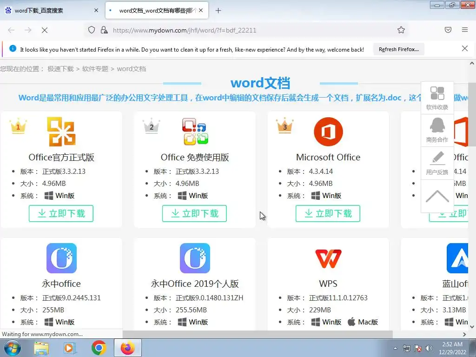Image resolution: width=476 pixels, height=357 pixels.
Task: Dismiss the Refresh Firefox notification bar
Action: (x=464, y=48)
